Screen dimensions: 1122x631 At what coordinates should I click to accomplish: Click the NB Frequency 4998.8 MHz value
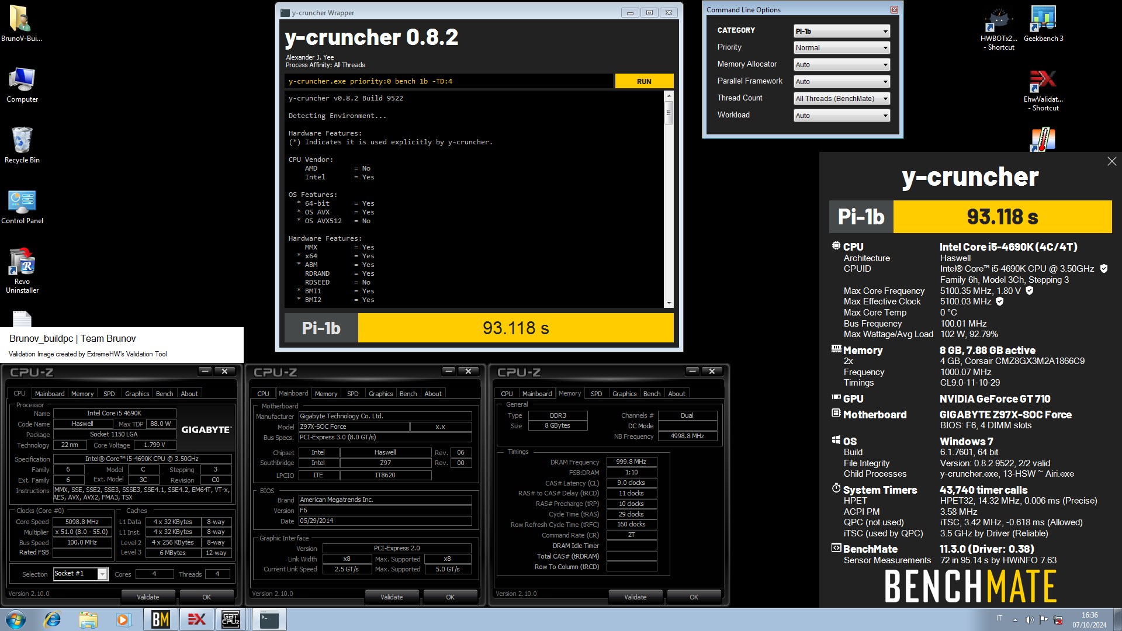tap(687, 436)
